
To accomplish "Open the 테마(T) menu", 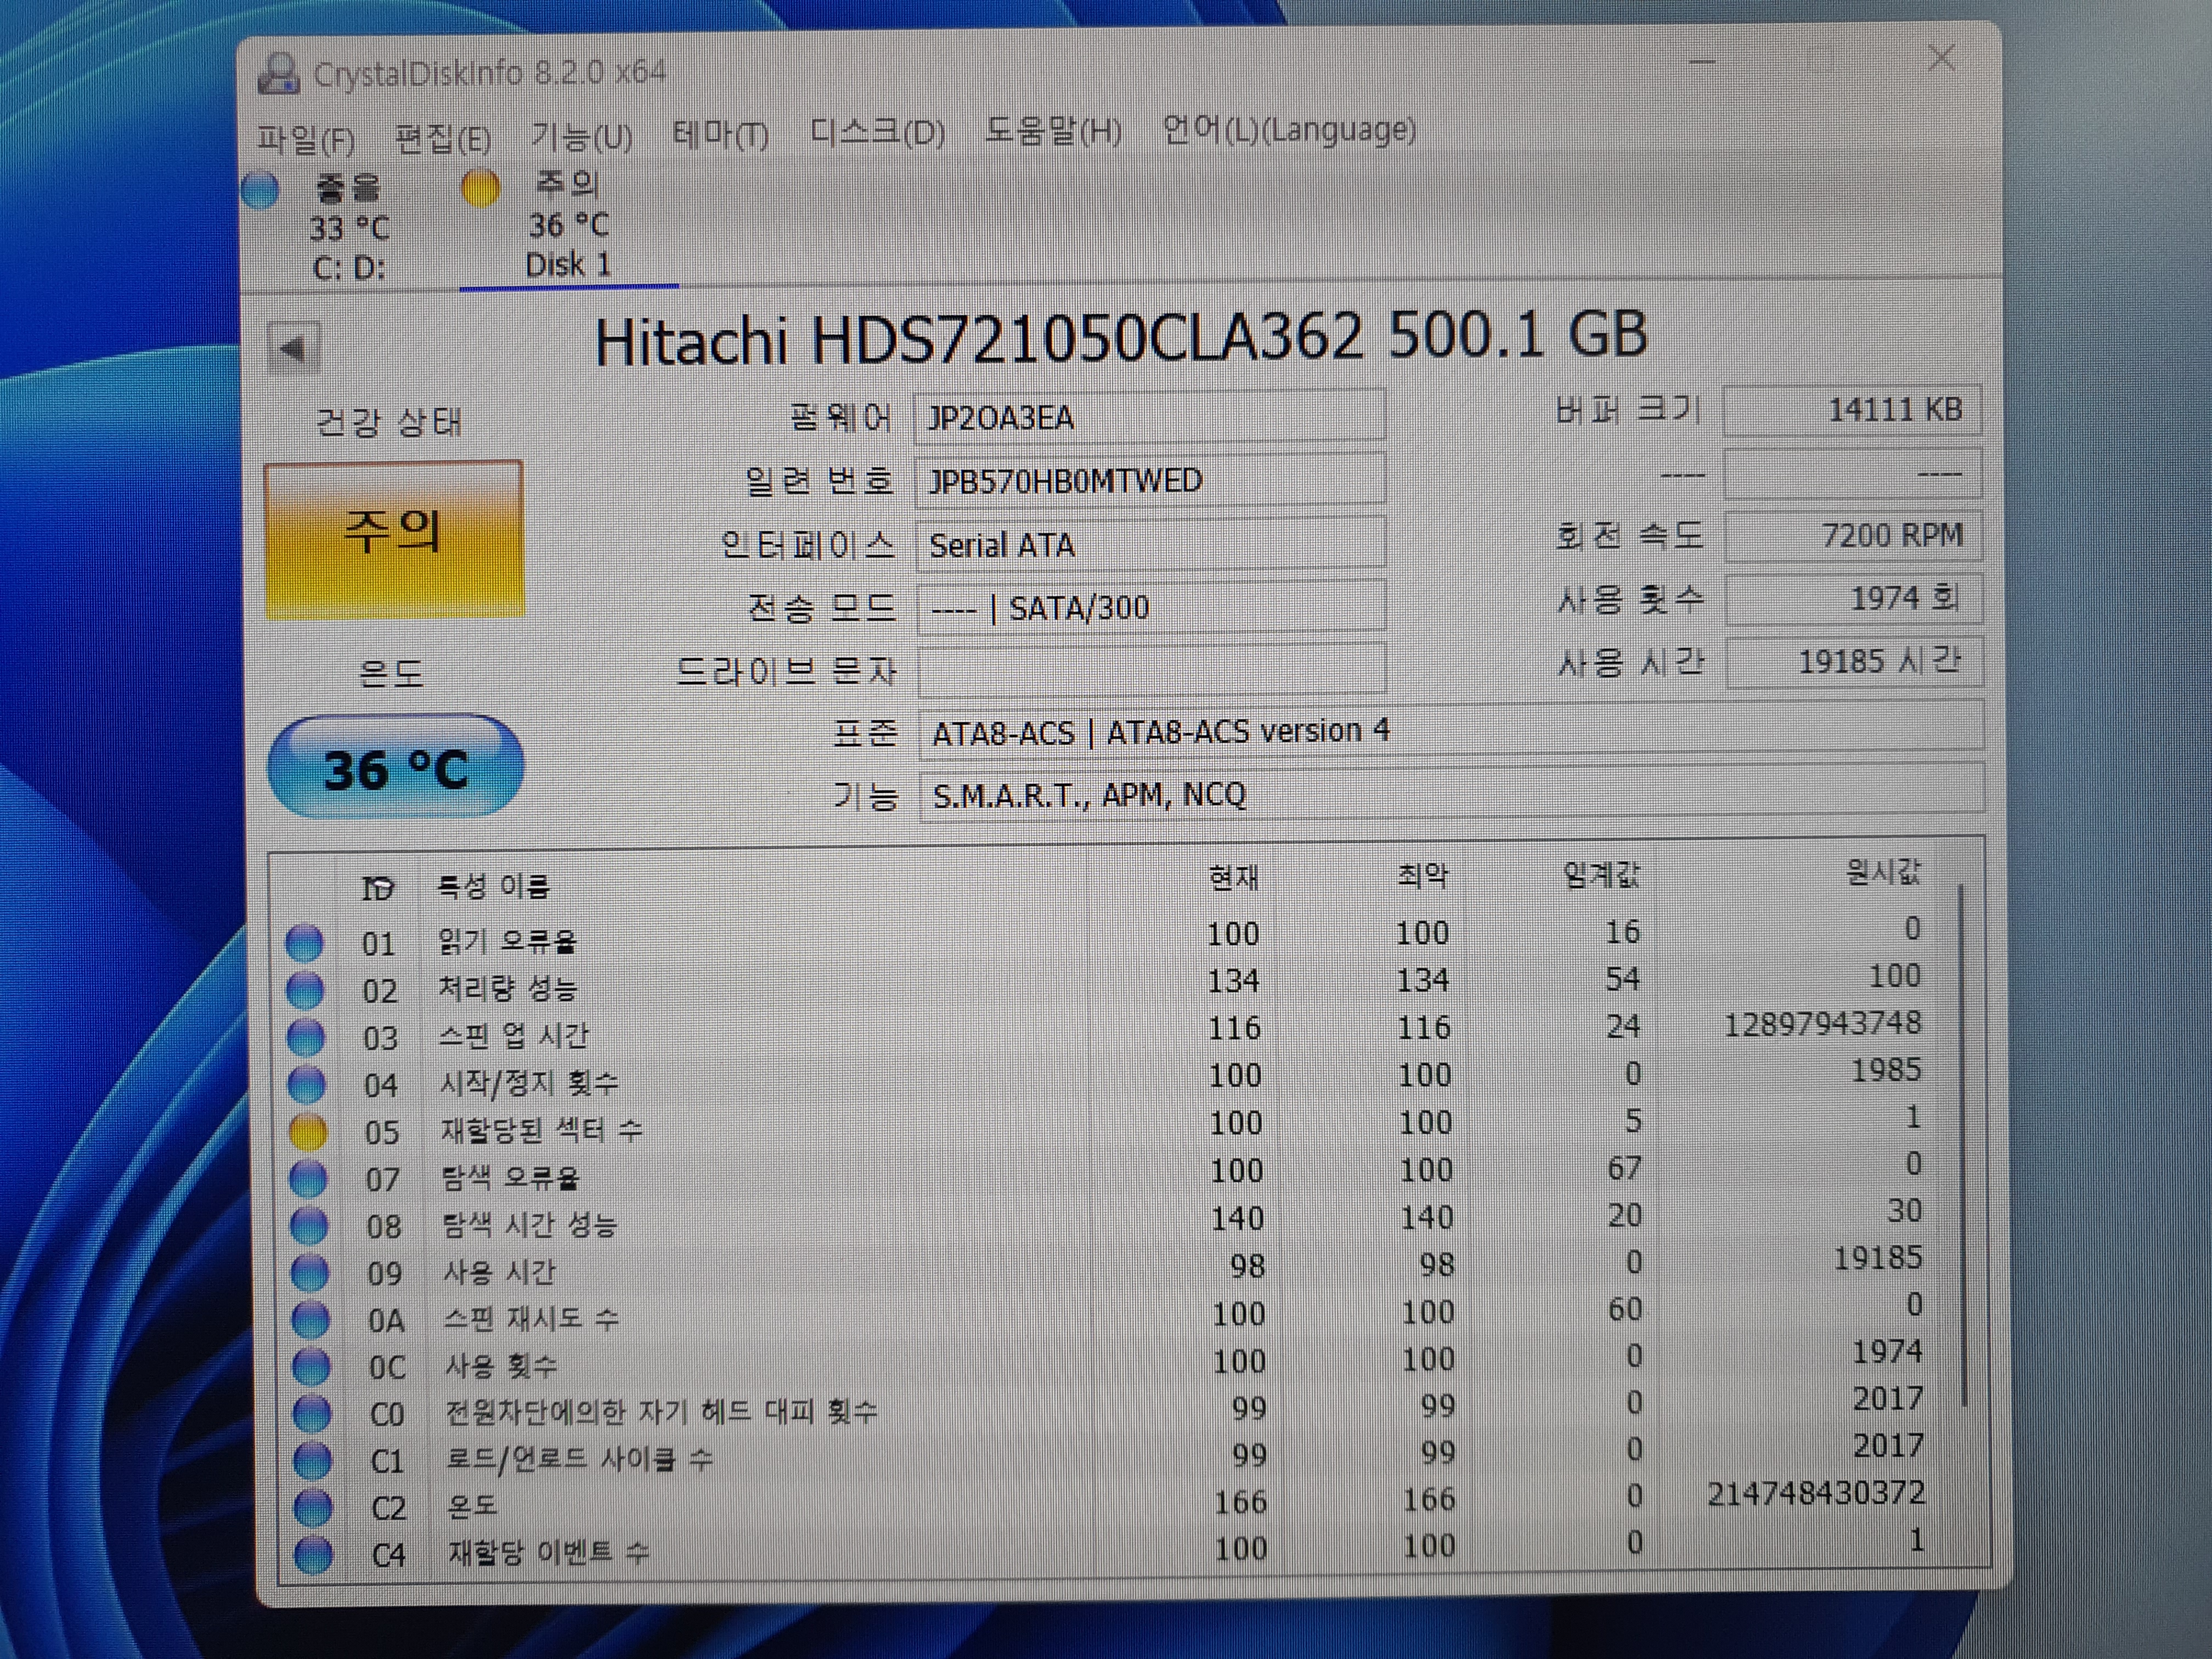I will point(720,134).
